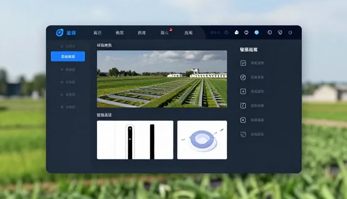Open the thumbnail showing a tall black device

click(135, 140)
